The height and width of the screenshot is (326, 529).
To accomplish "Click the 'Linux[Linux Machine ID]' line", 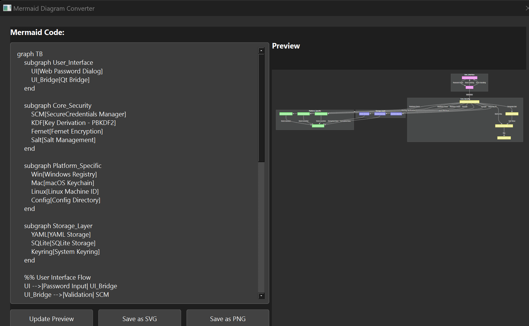I will (x=65, y=192).
